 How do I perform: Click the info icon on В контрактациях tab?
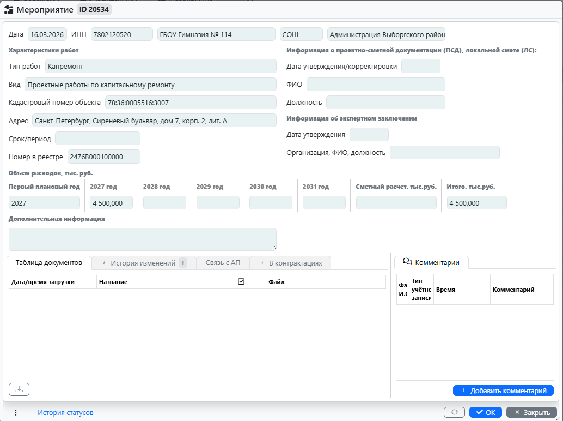click(262, 263)
